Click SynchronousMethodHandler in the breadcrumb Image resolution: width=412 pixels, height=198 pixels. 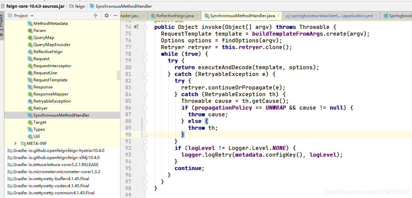(124, 6)
